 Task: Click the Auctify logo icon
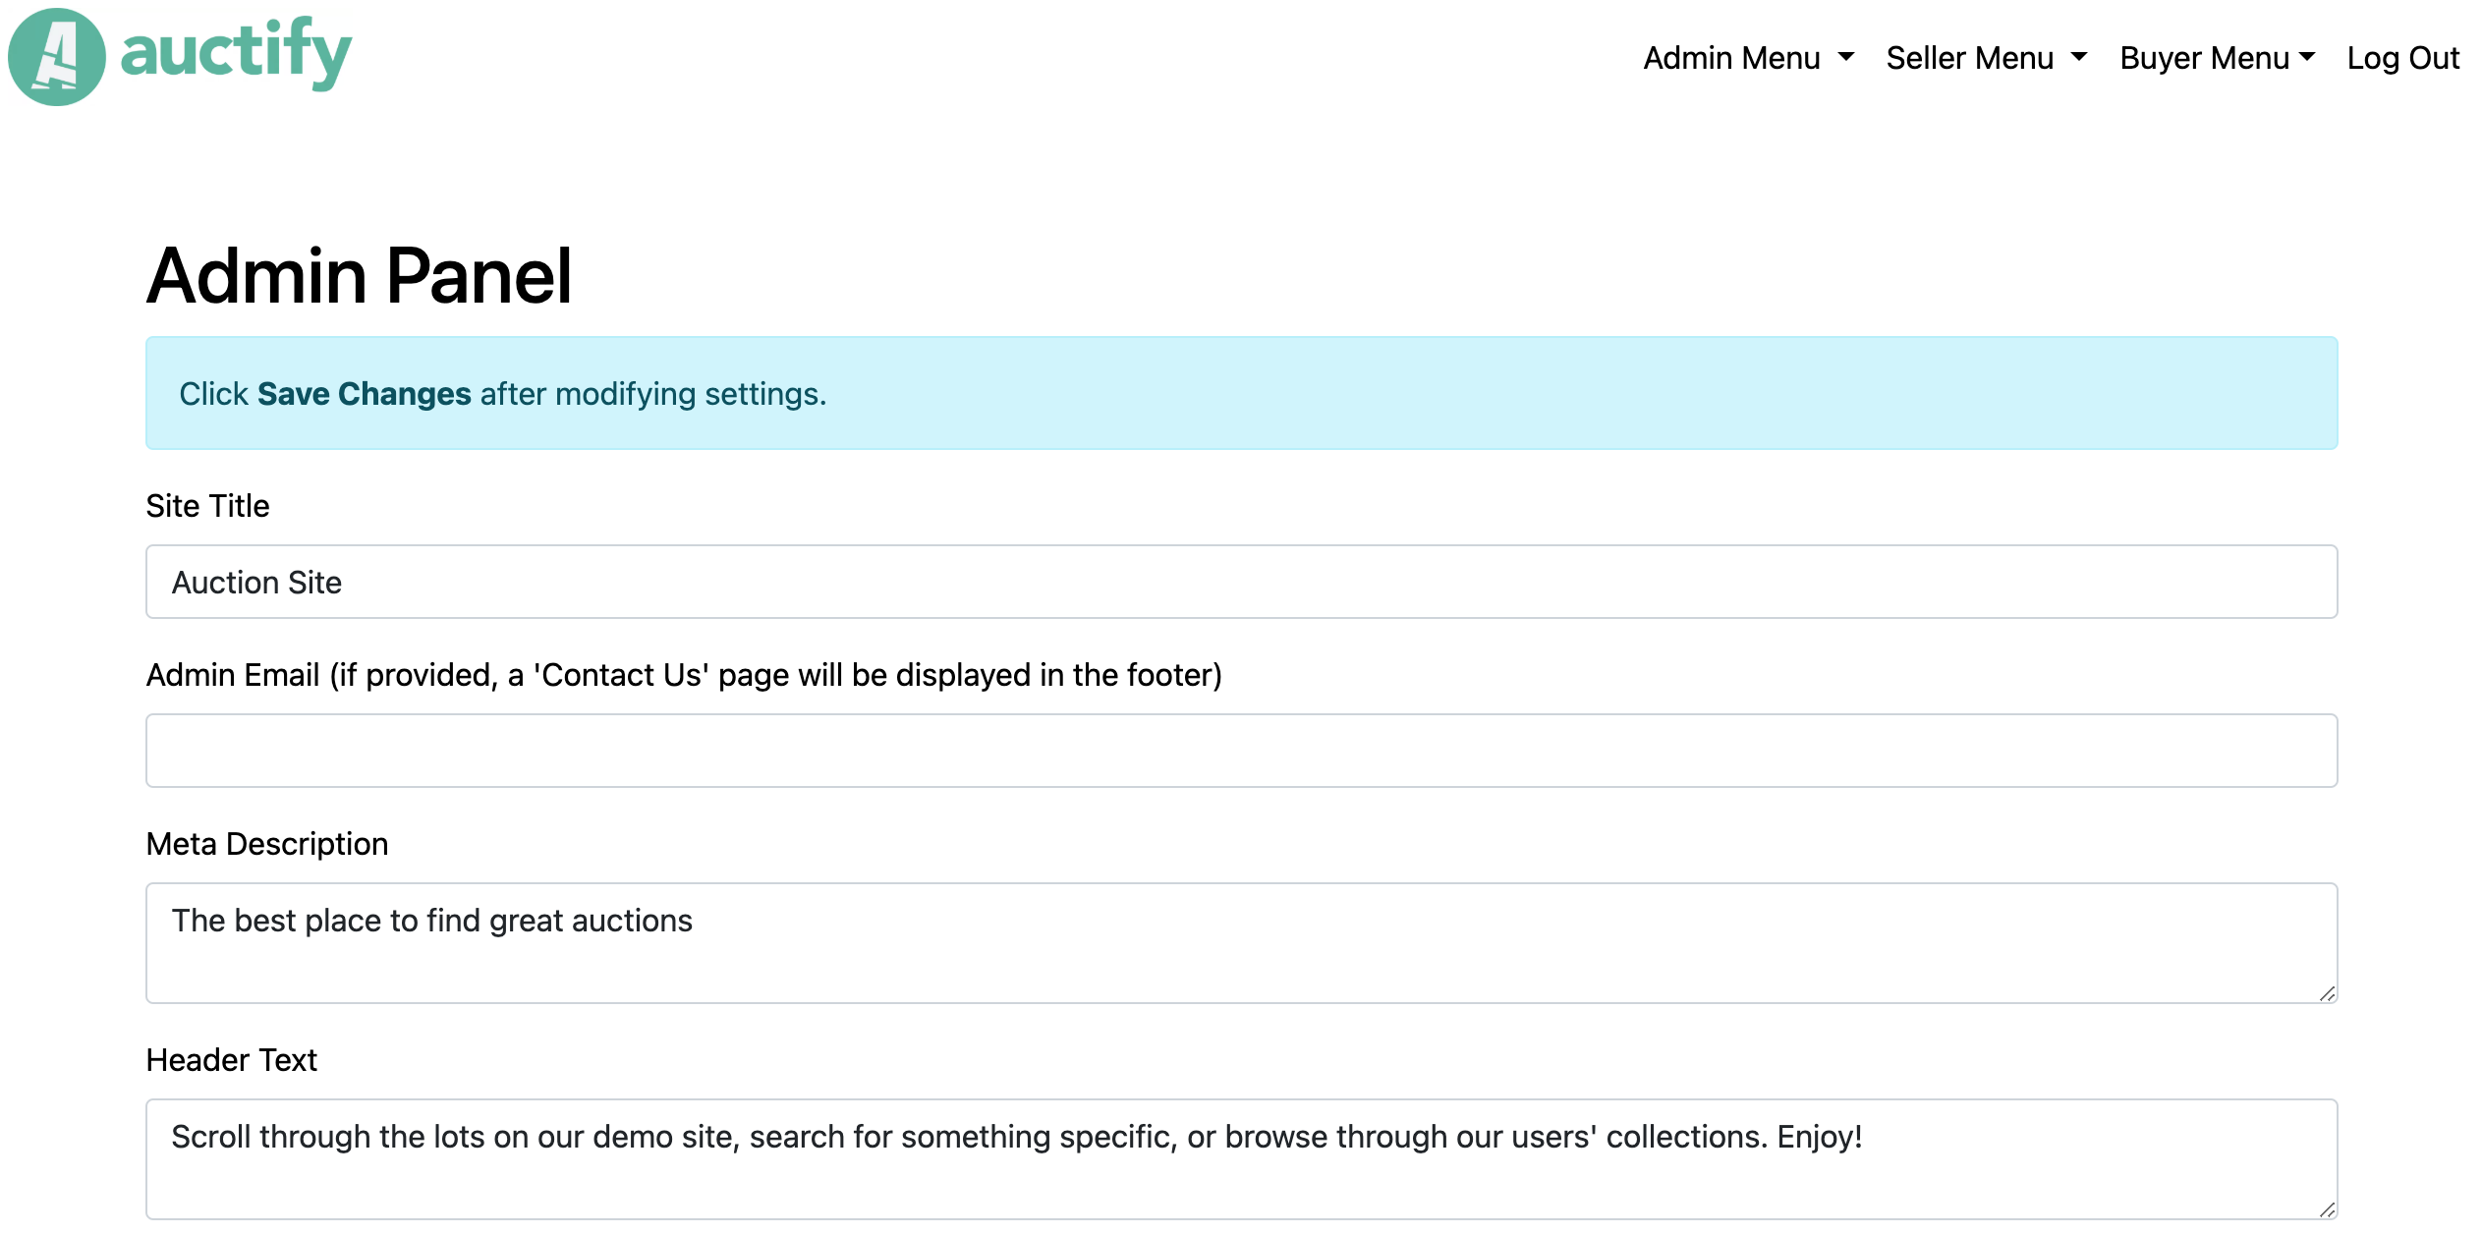tap(56, 56)
